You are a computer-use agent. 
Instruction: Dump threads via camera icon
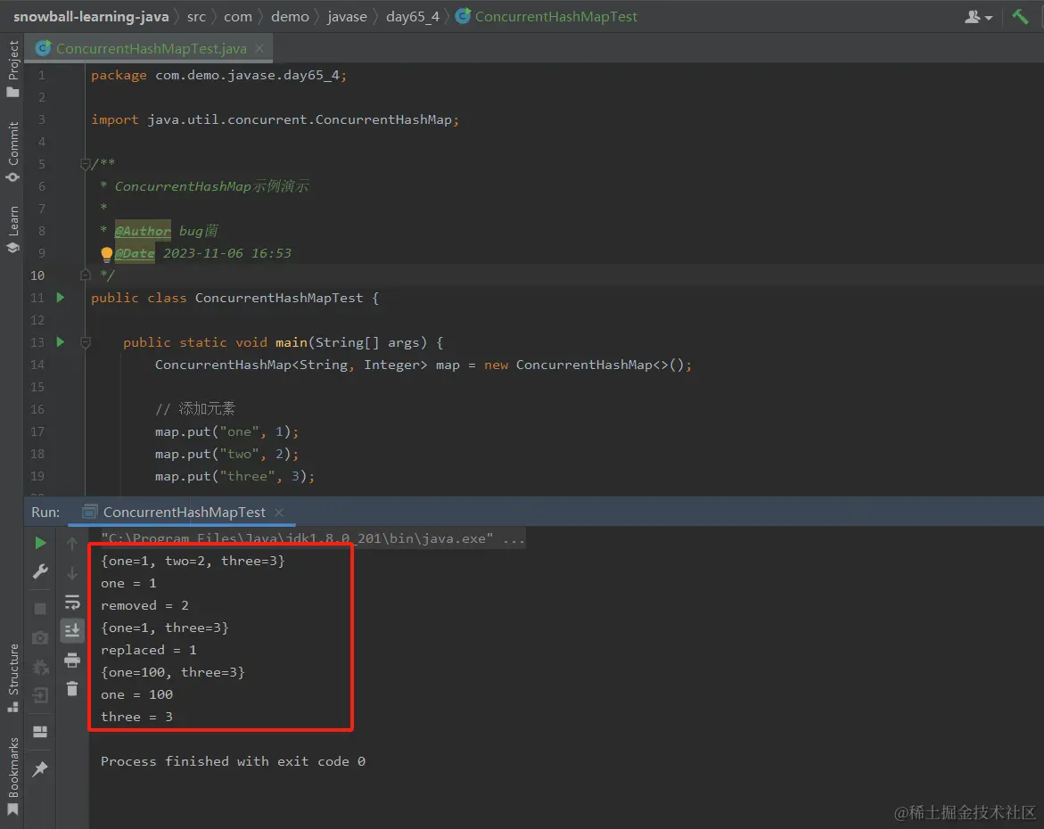(40, 638)
